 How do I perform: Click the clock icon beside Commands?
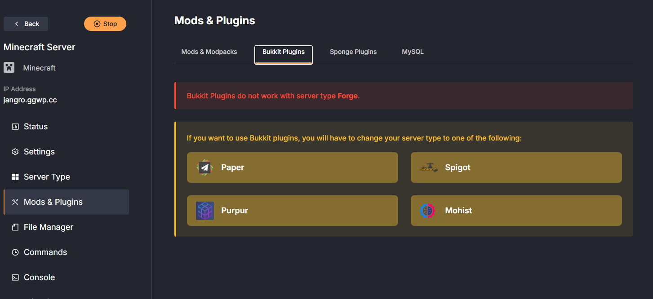tap(15, 252)
